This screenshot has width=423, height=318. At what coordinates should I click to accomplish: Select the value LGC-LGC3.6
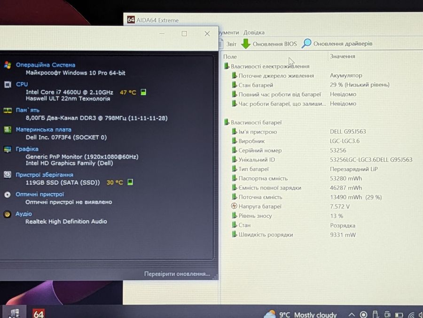point(345,141)
